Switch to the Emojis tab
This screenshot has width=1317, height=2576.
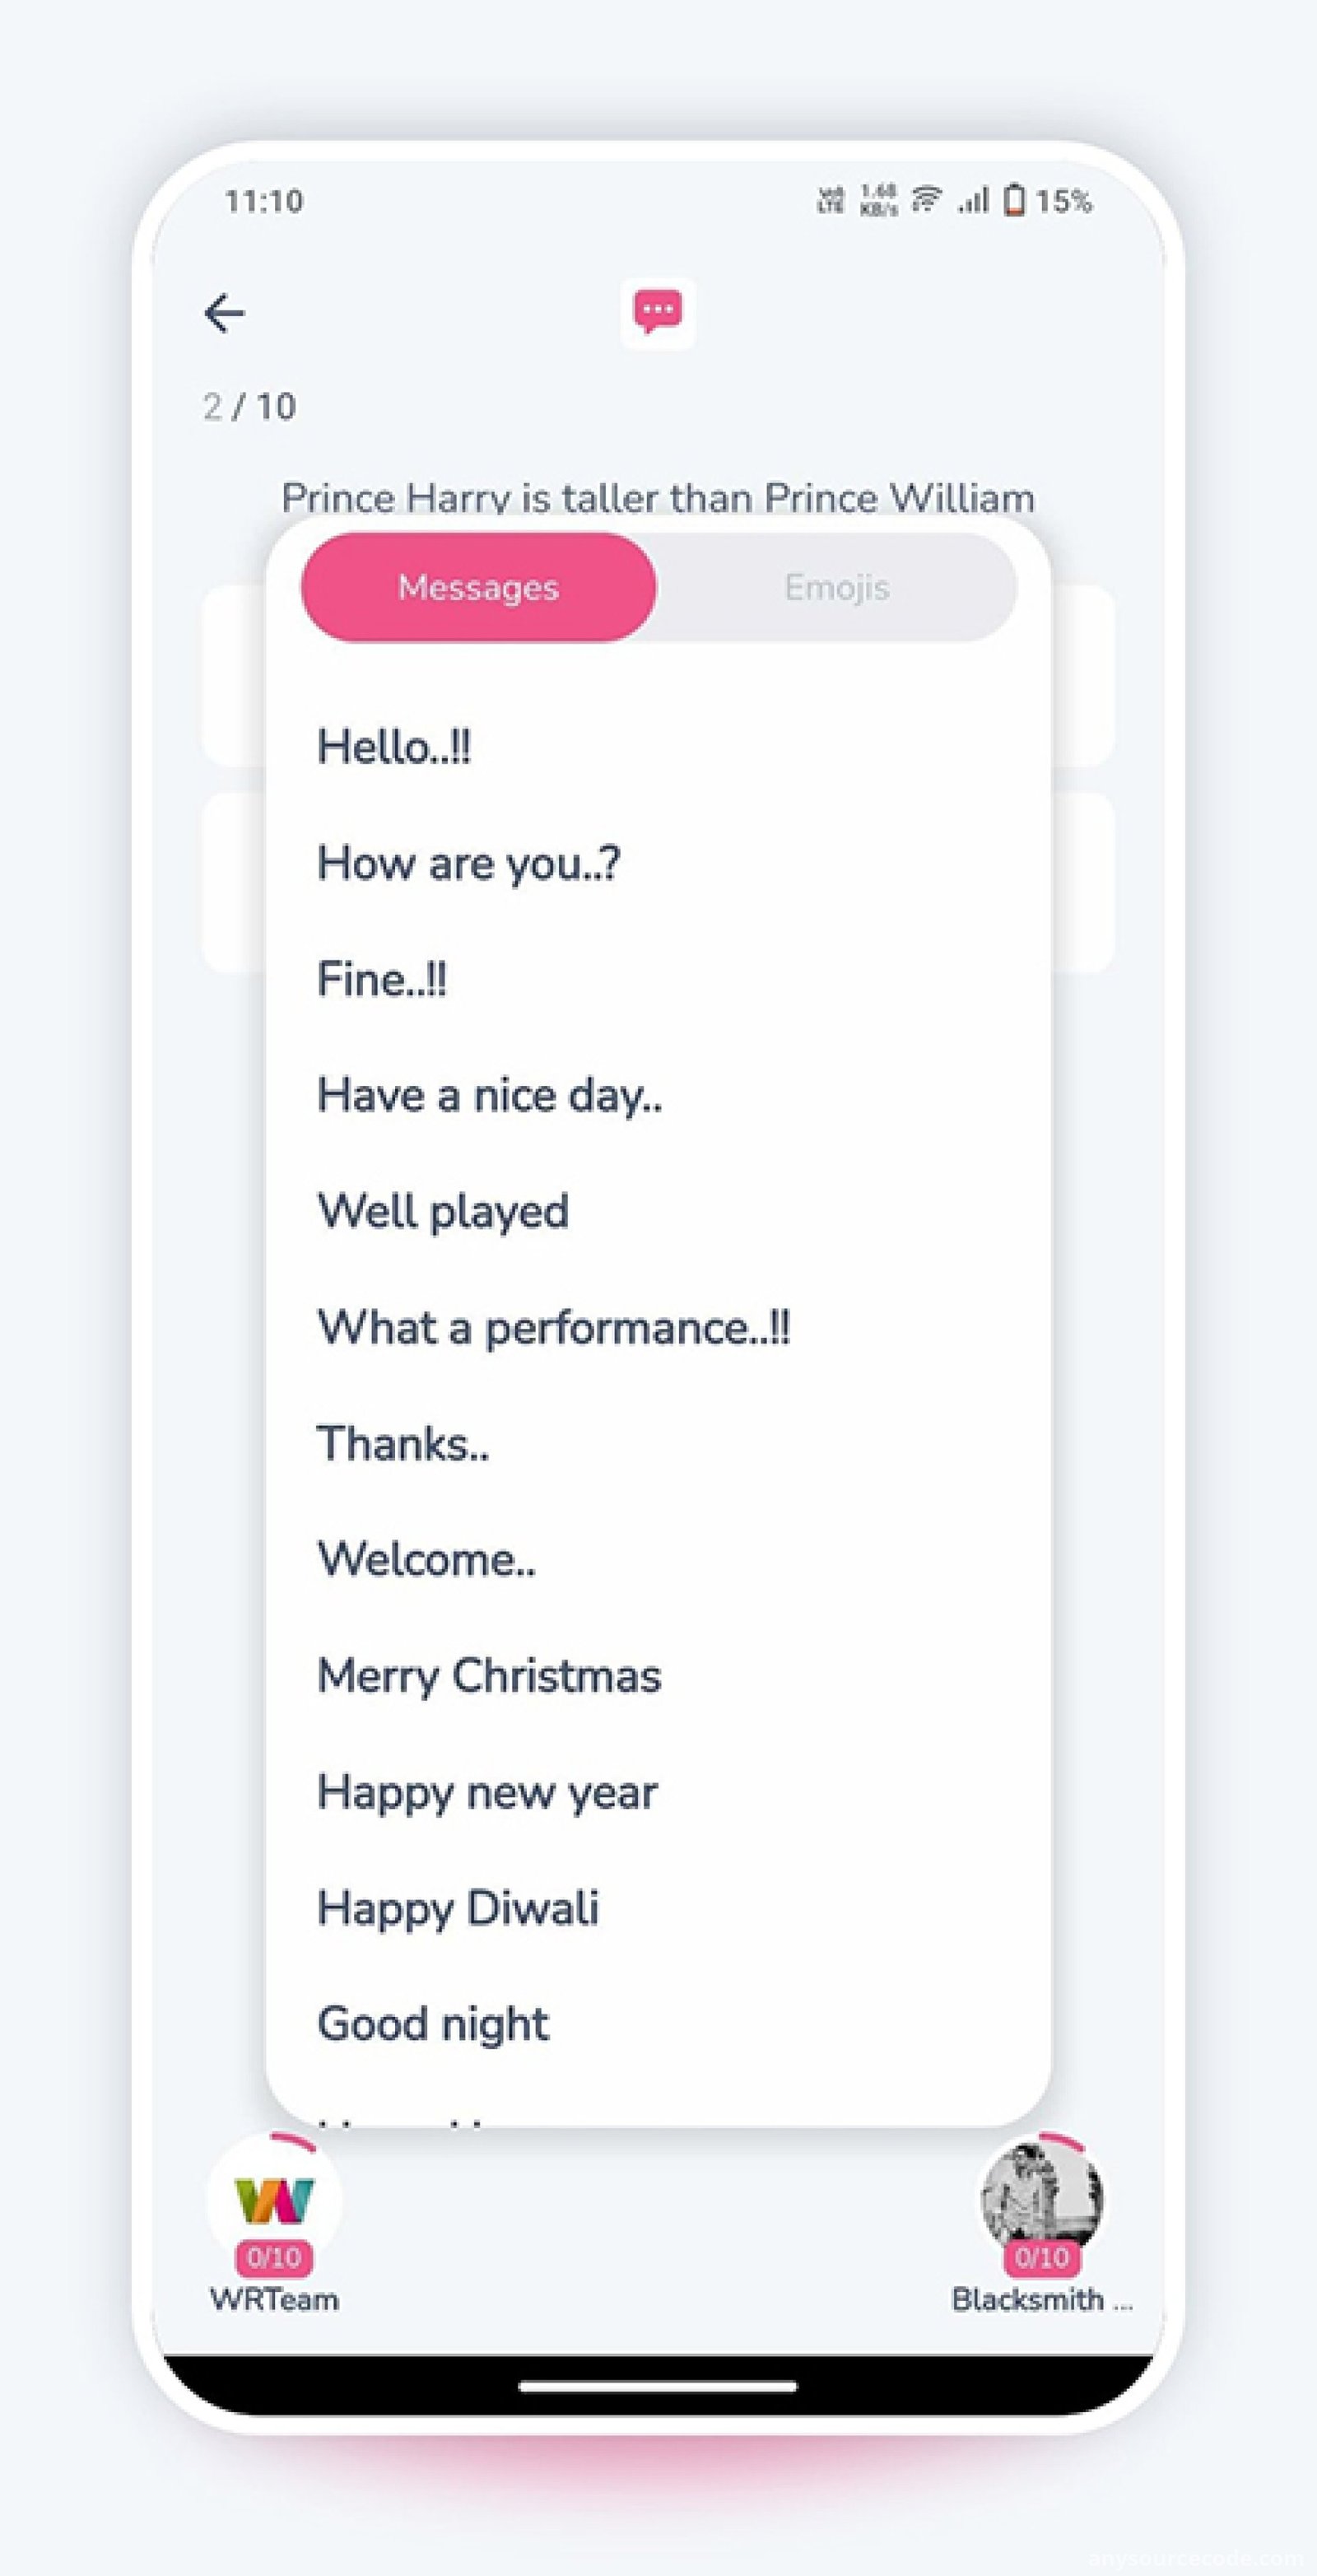pos(837,587)
